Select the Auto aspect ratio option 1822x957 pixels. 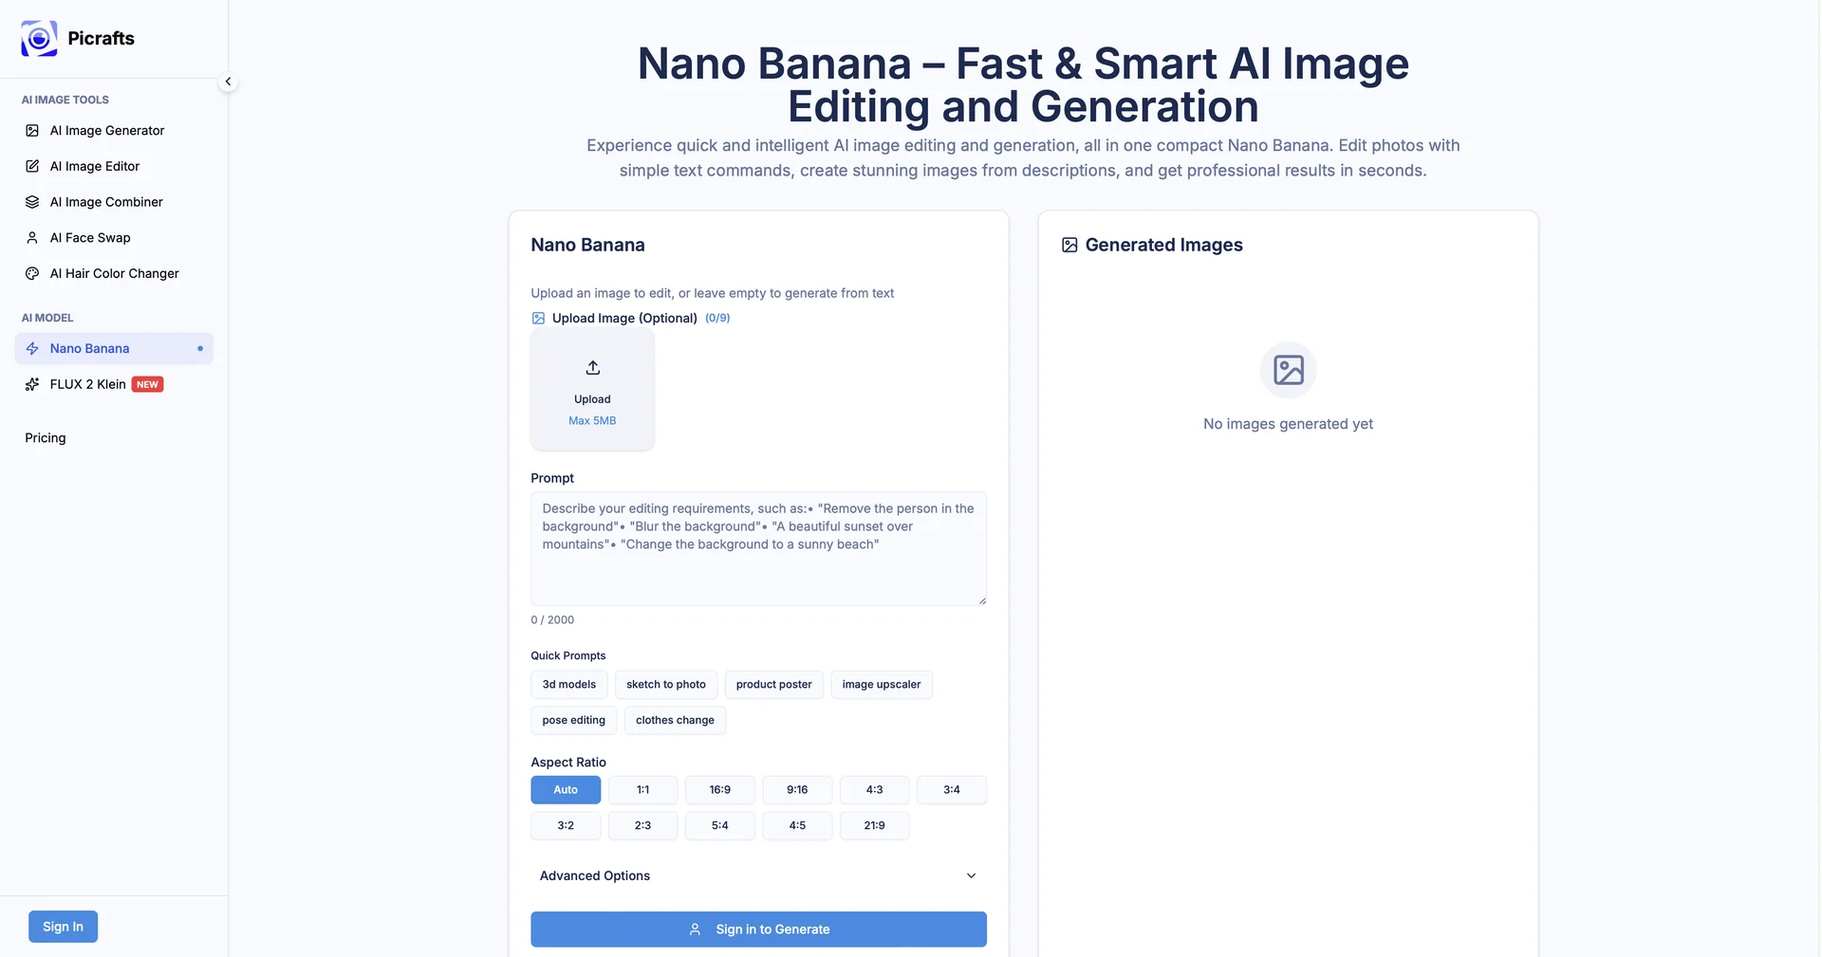566,789
